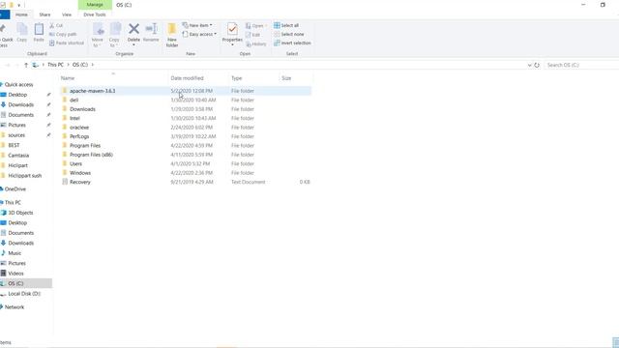Viewport: 619px width, 348px height.
Task: Open the address bar history dropdown
Action: [529, 65]
